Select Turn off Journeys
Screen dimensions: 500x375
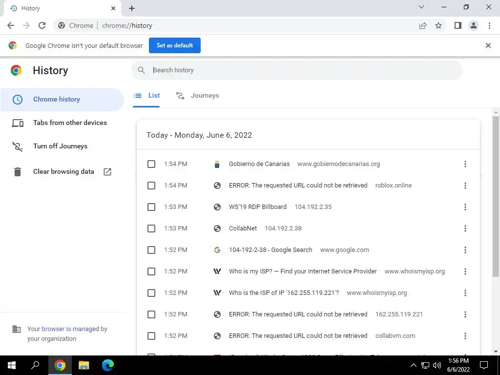62,146
